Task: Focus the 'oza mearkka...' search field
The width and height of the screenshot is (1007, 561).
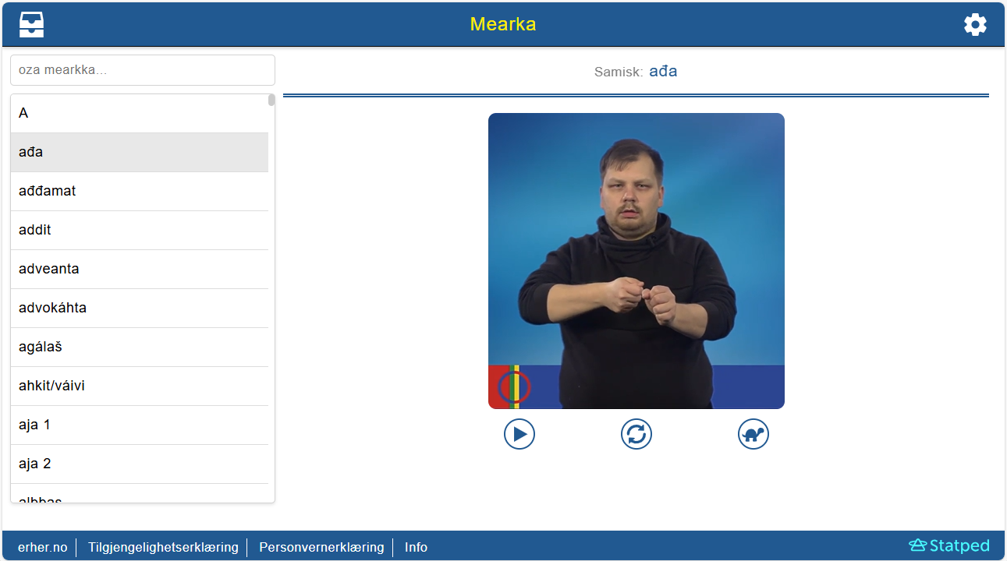Action: tap(143, 70)
